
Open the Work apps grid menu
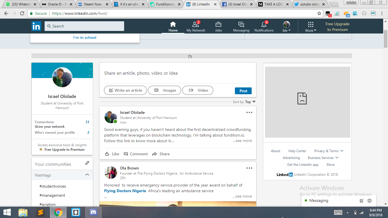(311, 27)
